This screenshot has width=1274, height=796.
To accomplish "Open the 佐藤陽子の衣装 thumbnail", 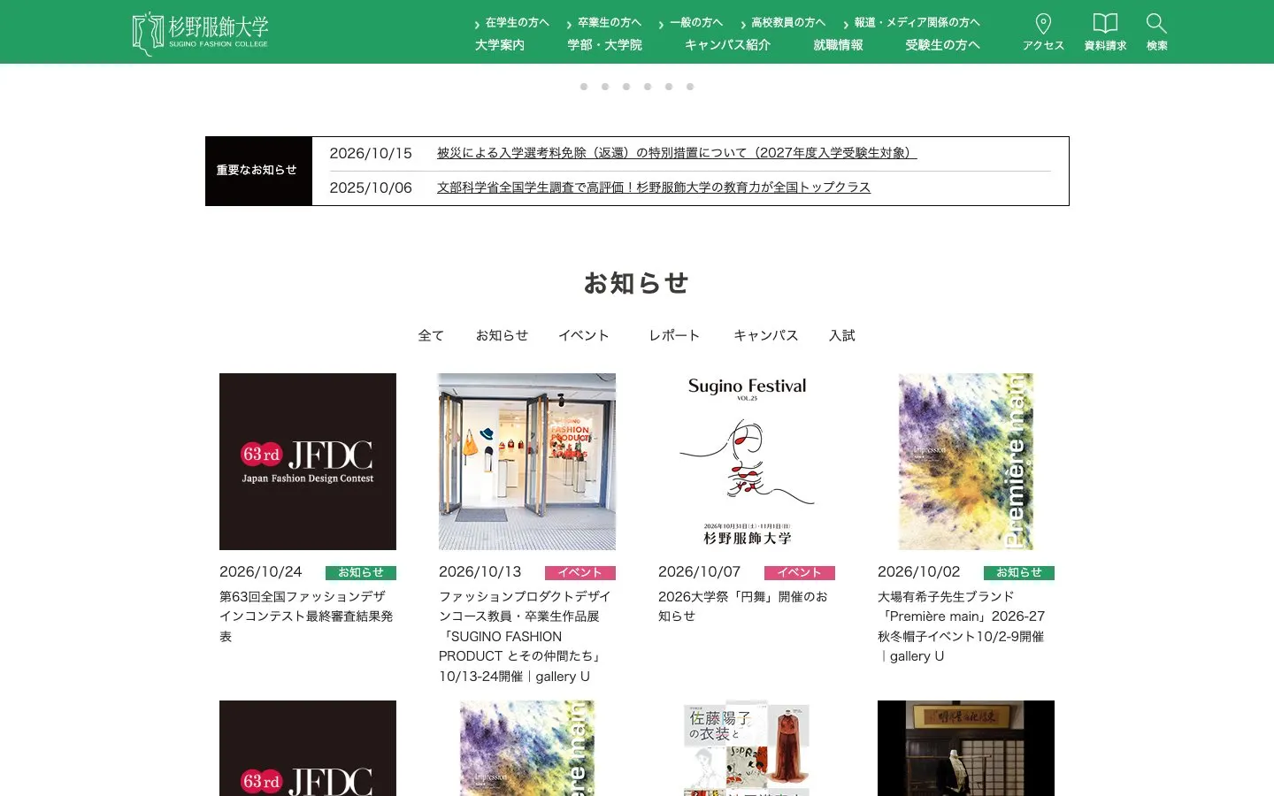I will click(747, 748).
